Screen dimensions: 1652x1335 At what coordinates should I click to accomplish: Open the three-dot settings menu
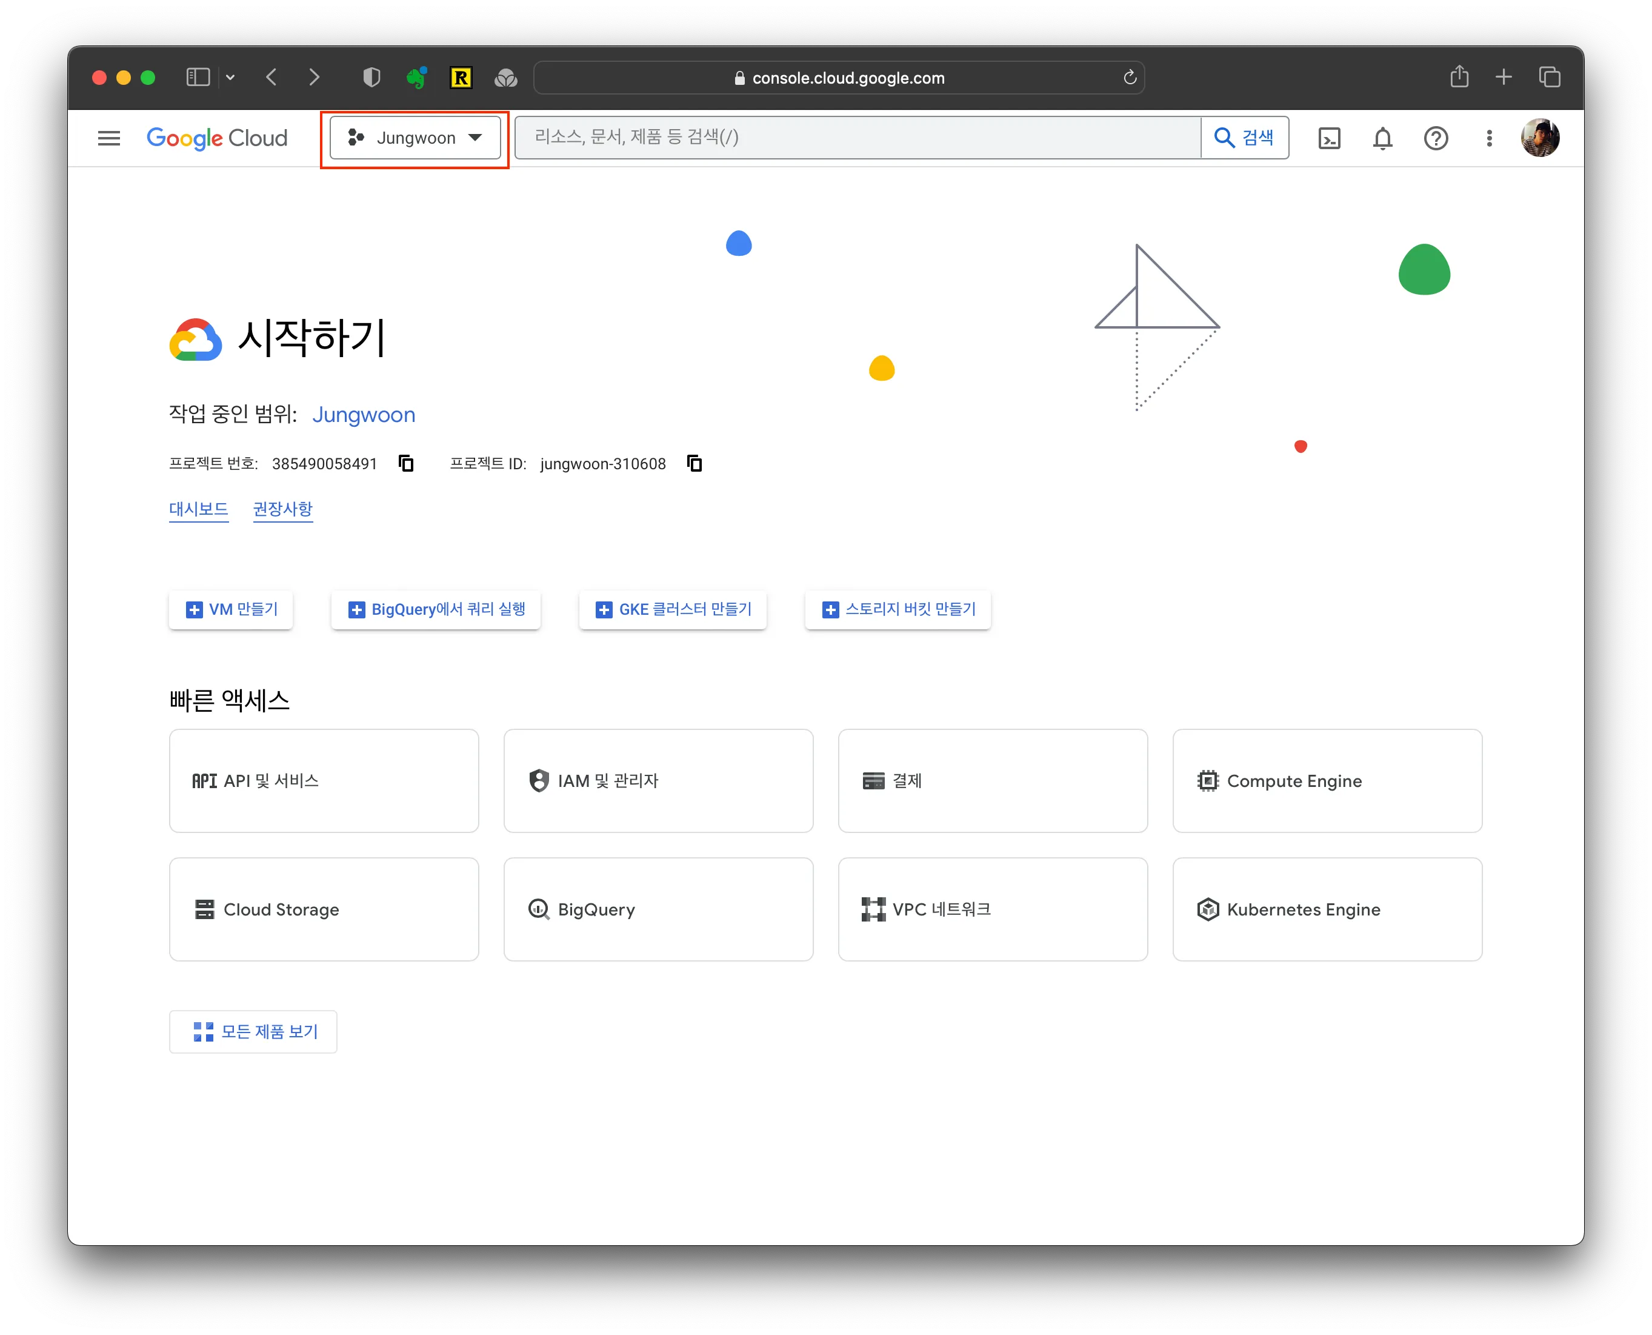click(1489, 138)
